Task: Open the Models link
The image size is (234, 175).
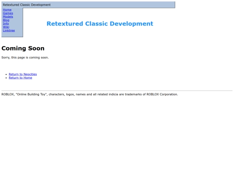Action: (8, 16)
